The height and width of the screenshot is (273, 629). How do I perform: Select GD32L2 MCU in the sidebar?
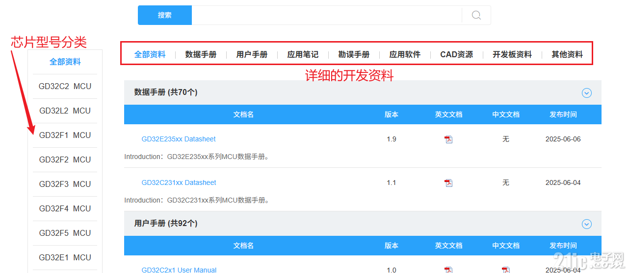[65, 111]
